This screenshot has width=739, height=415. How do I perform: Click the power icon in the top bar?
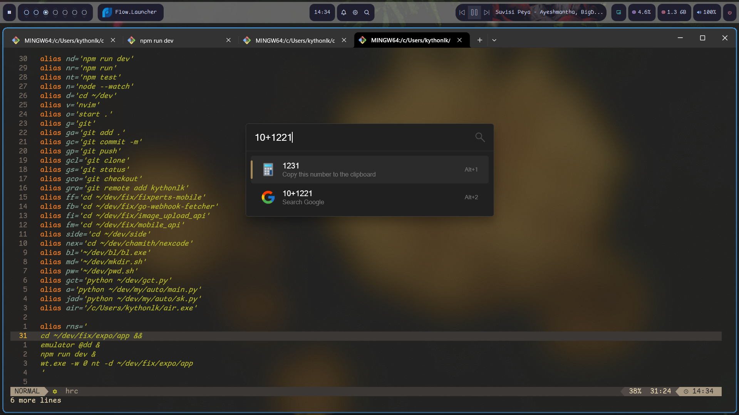tap(729, 12)
